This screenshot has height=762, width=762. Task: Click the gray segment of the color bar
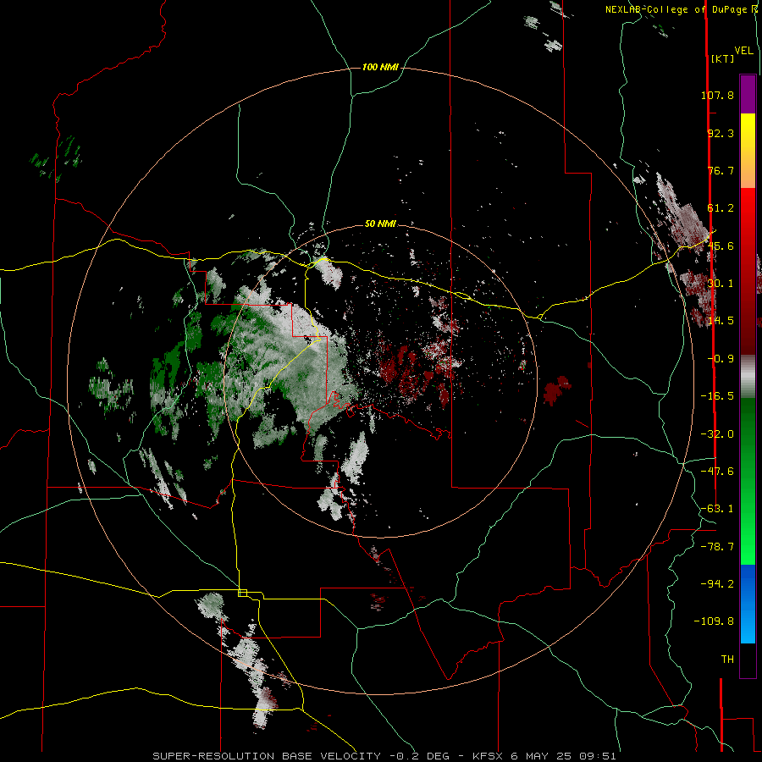pyautogui.click(x=748, y=376)
